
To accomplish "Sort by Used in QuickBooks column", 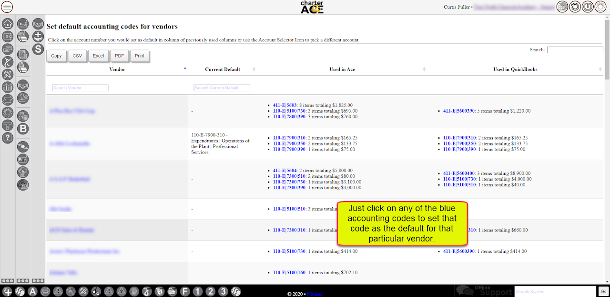I will point(515,69).
